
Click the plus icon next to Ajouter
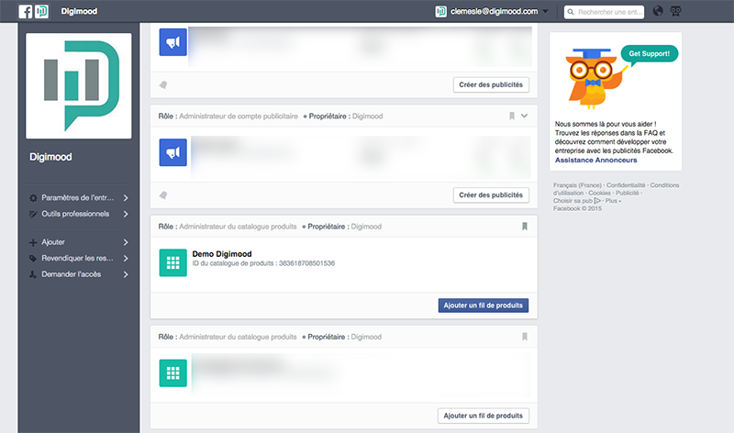coord(33,242)
